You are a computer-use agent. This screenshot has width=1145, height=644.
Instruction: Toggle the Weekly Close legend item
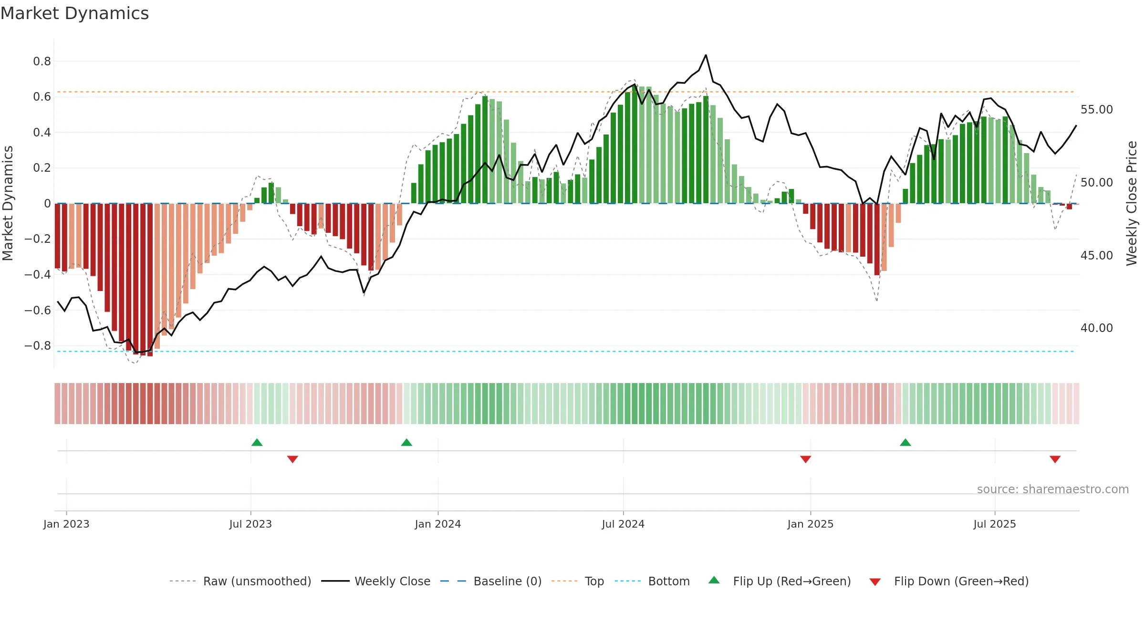point(376,581)
